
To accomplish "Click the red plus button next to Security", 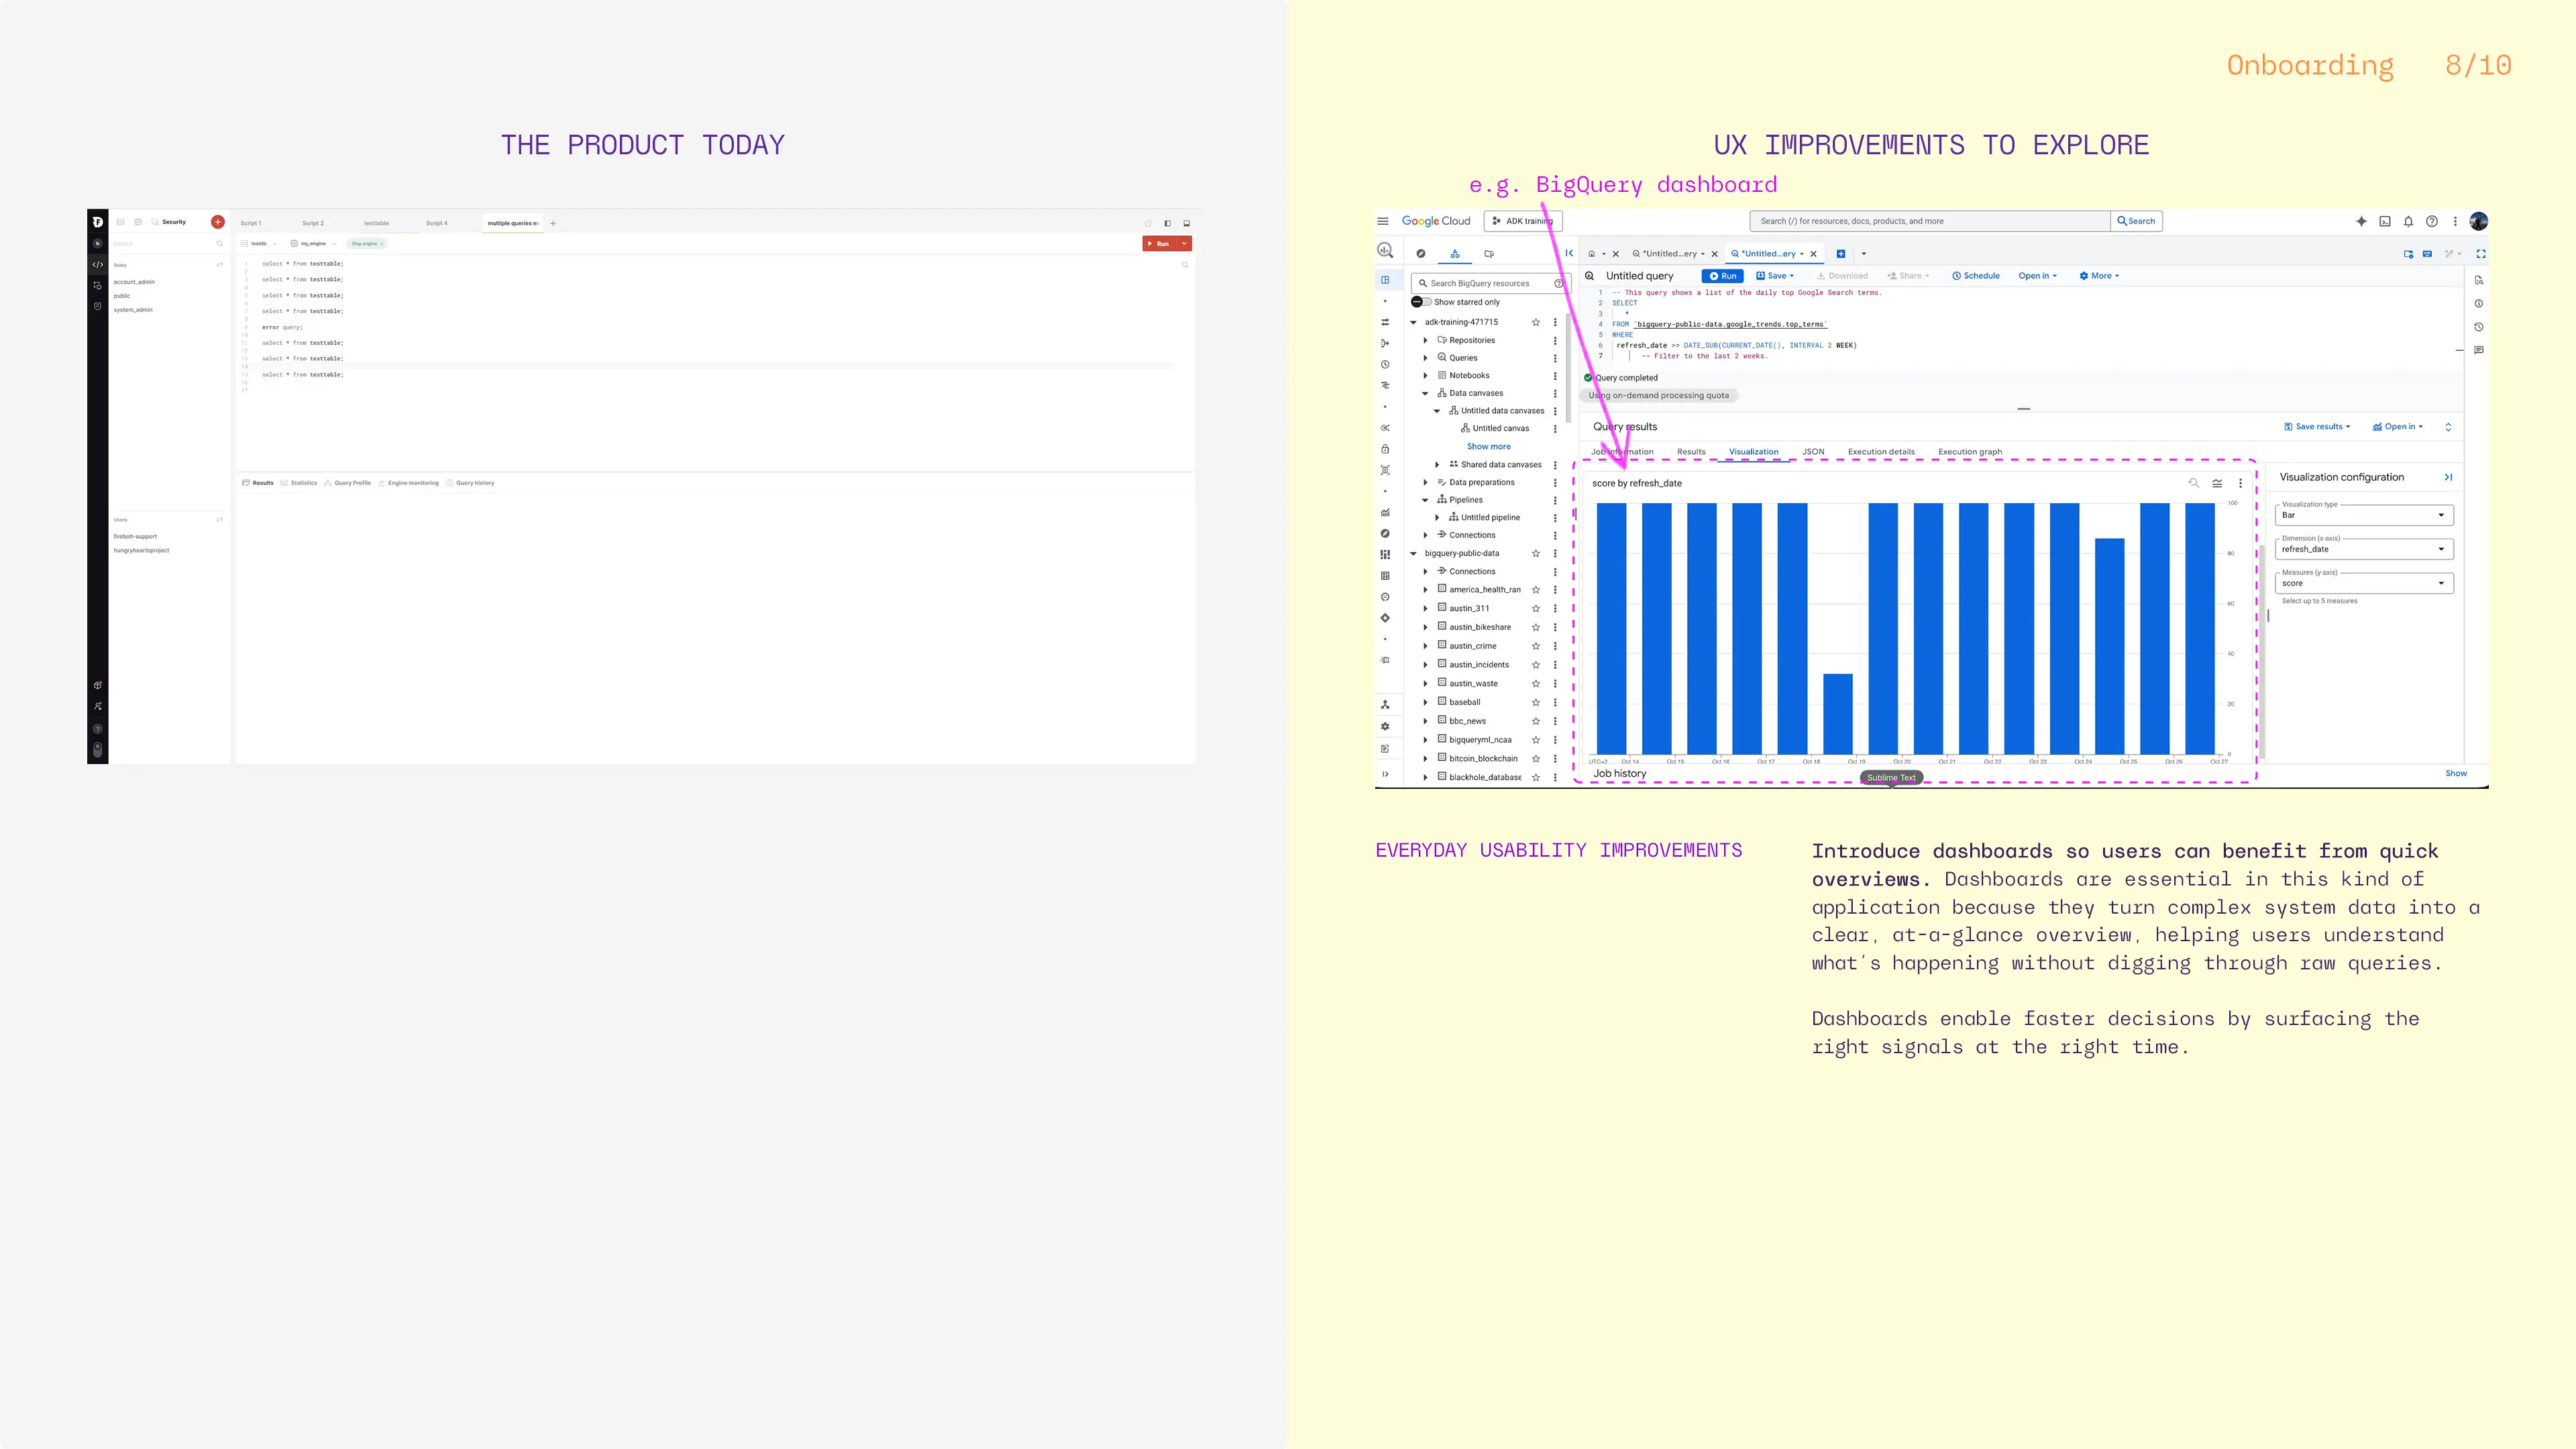I will pos(217,222).
